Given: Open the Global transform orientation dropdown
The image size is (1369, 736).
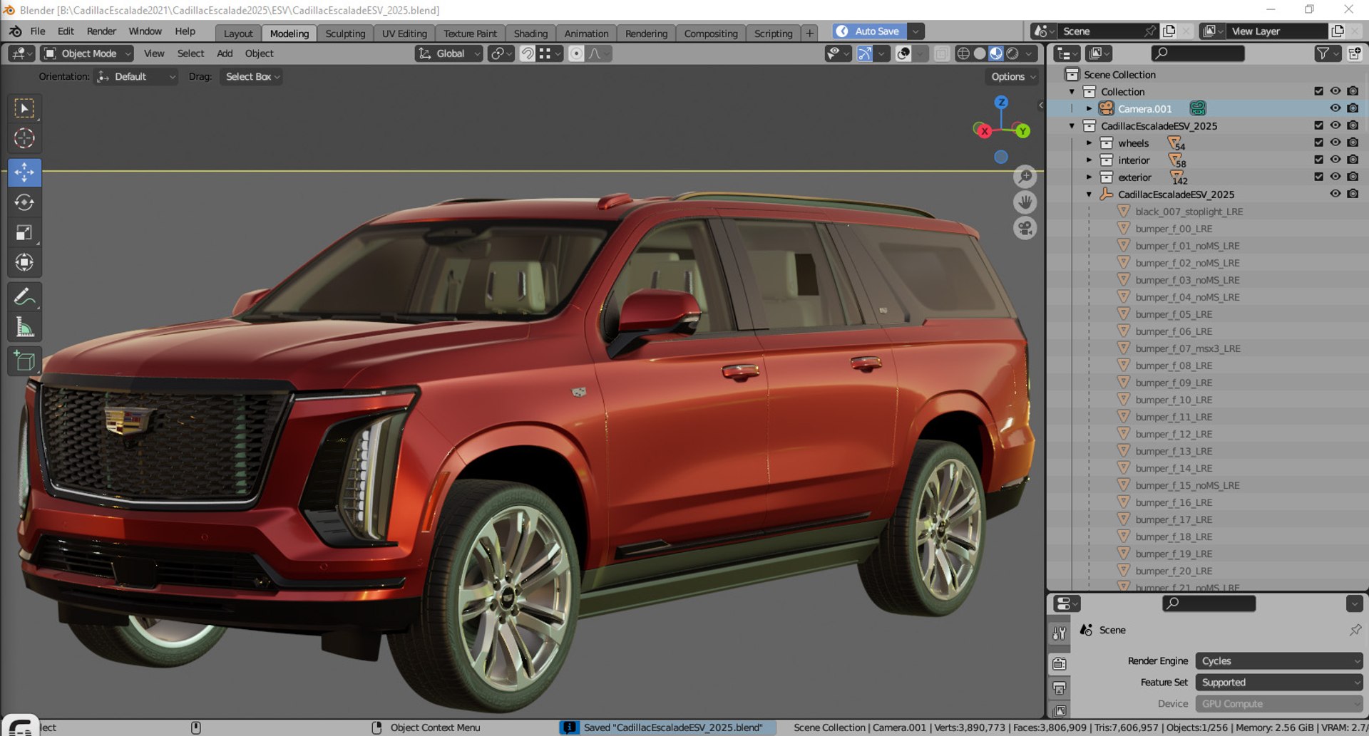Looking at the screenshot, I should coord(449,53).
